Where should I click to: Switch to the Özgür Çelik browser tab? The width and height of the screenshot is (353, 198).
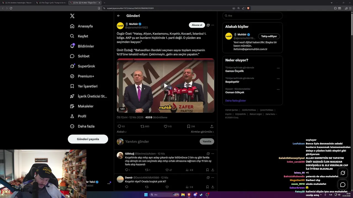tap(51, 2)
